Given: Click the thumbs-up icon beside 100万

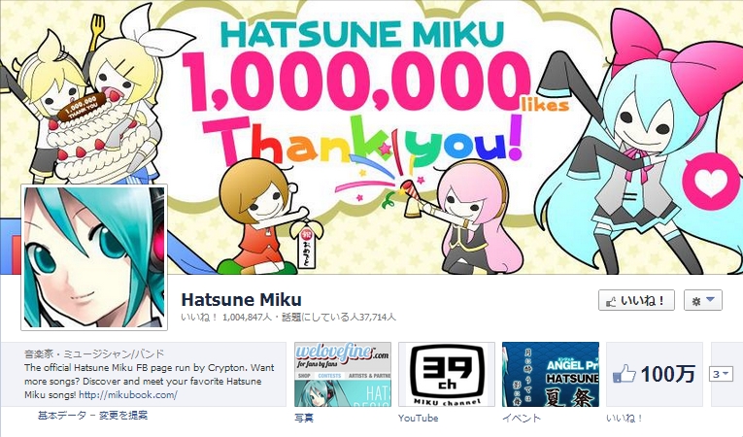Looking at the screenshot, I should click(624, 374).
